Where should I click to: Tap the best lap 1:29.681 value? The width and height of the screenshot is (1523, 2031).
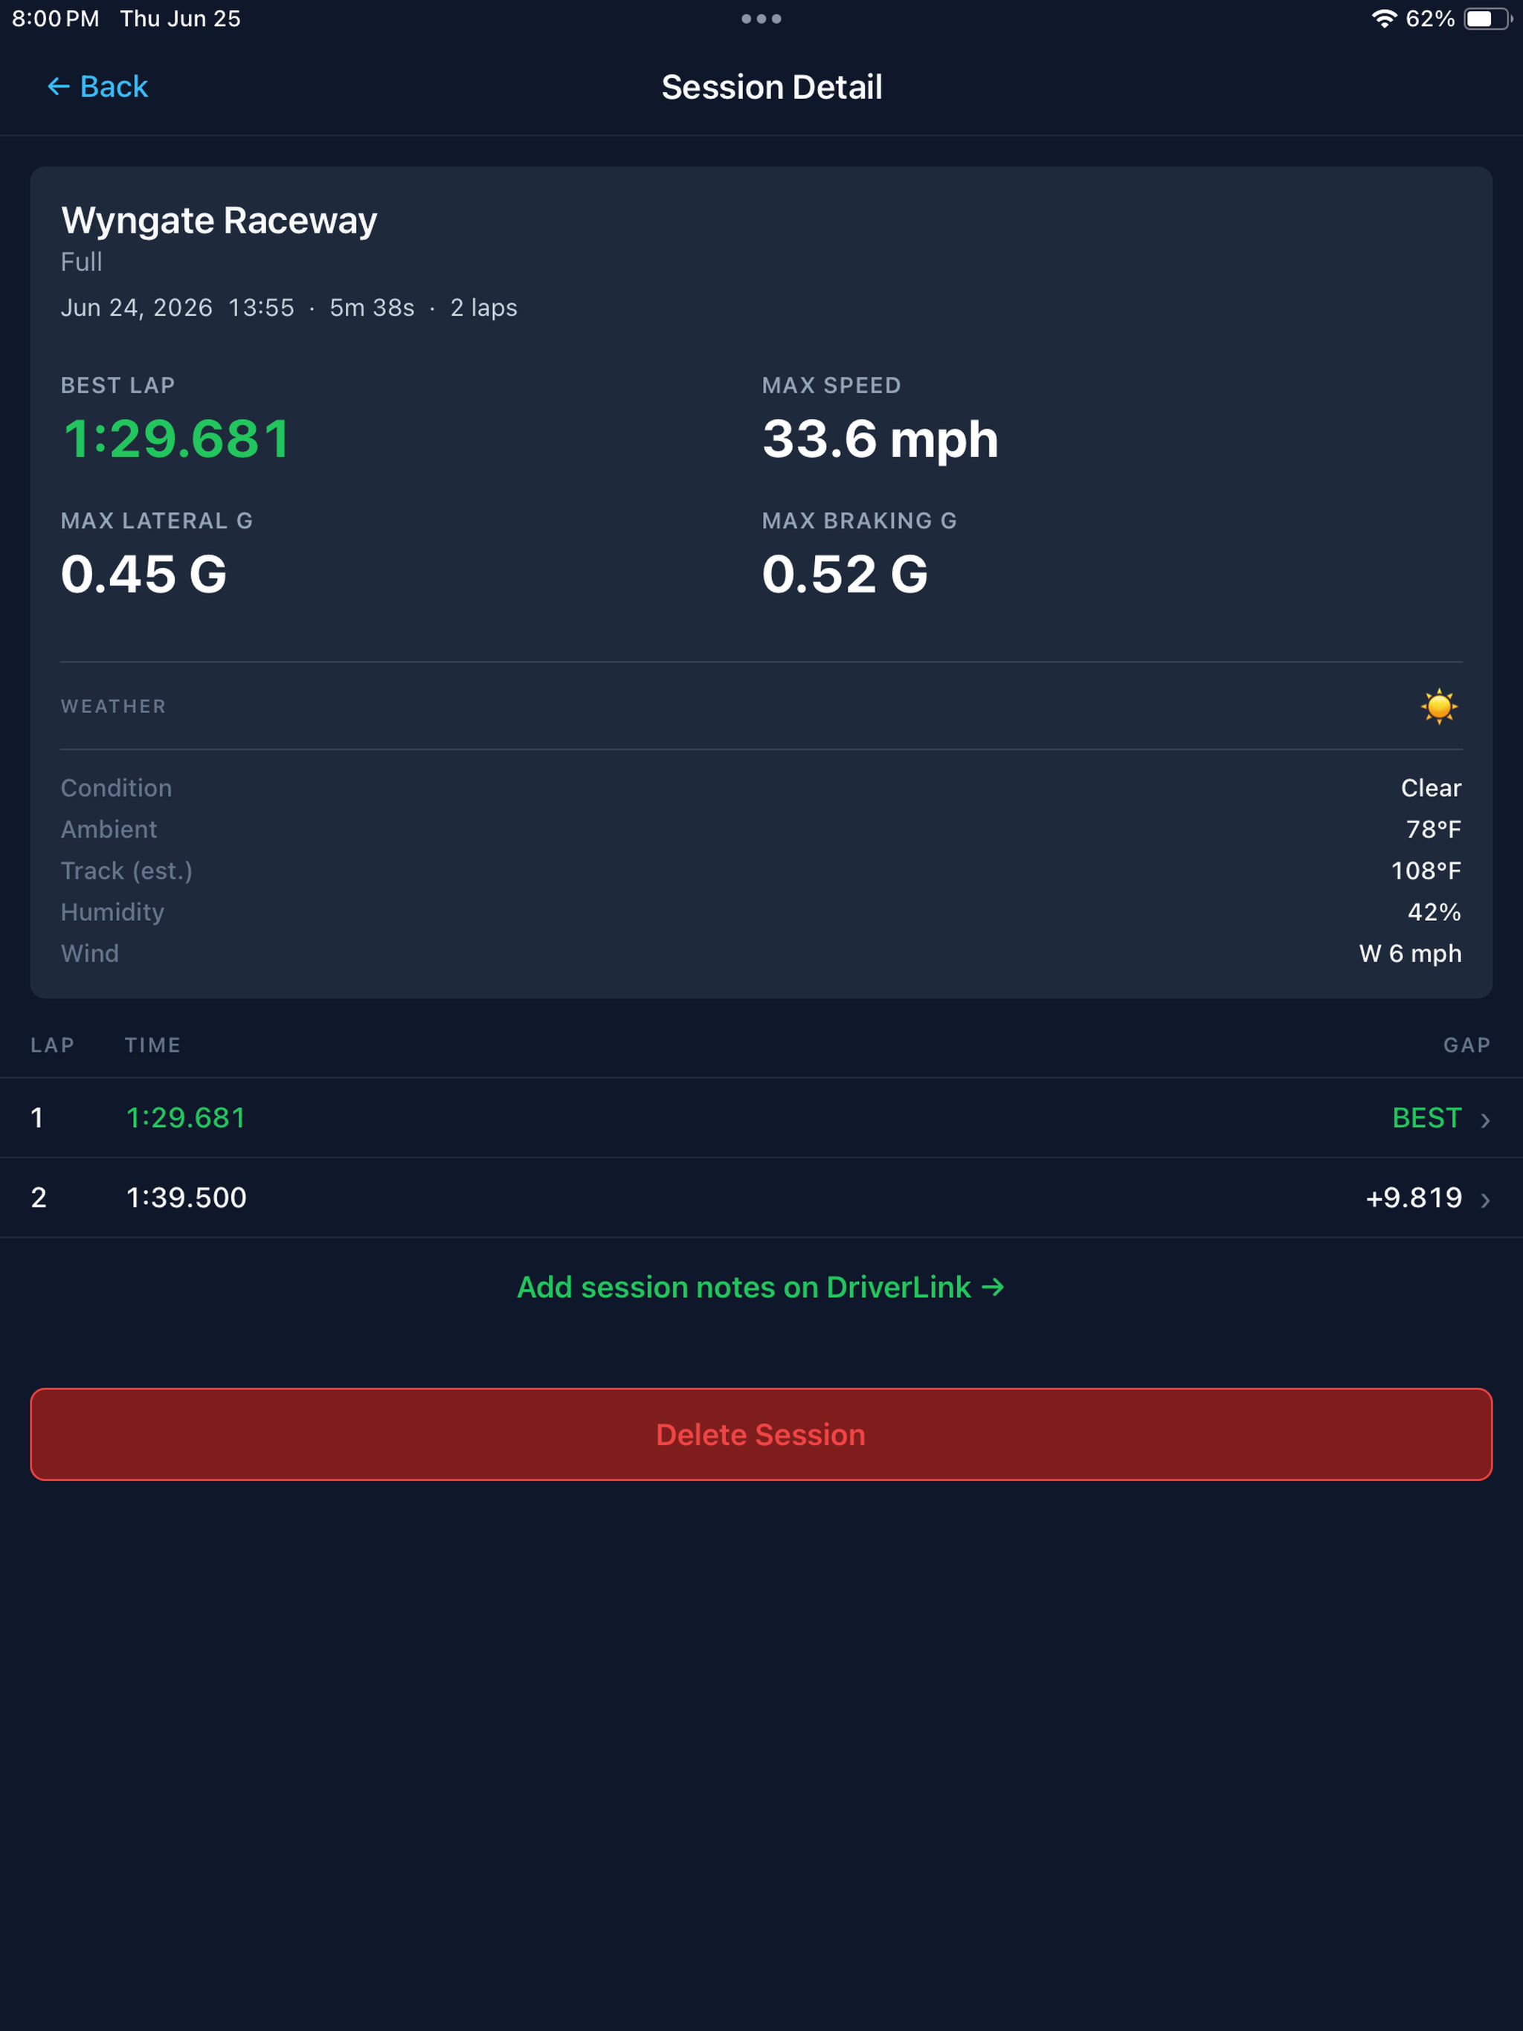pos(176,438)
